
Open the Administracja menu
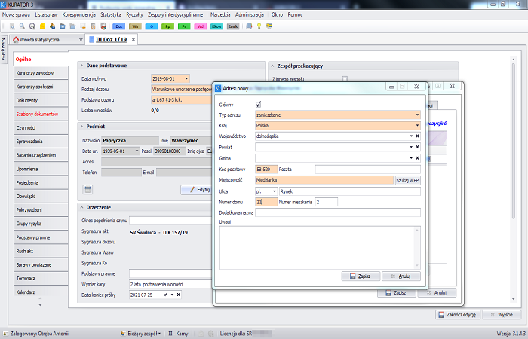250,15
